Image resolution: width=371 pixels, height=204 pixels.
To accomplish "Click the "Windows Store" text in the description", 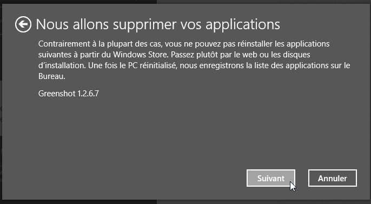I will pos(141,55).
